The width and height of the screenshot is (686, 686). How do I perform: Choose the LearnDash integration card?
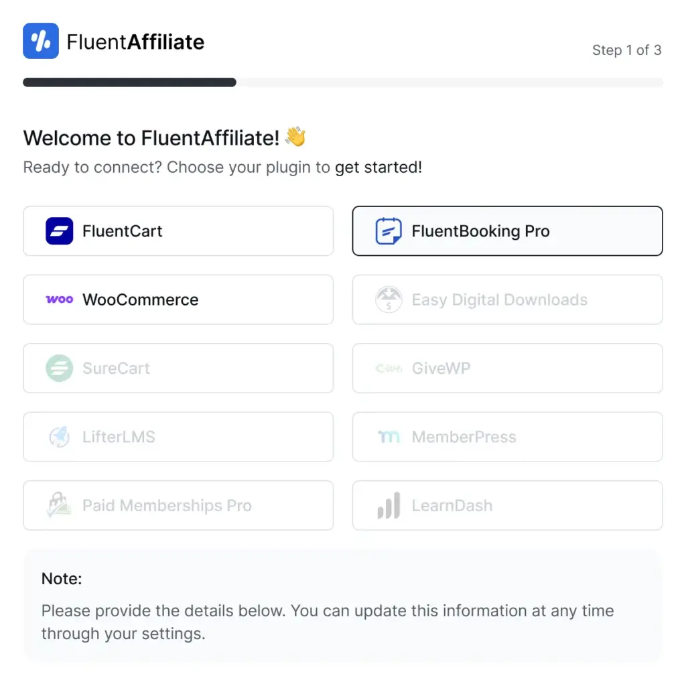(x=508, y=505)
